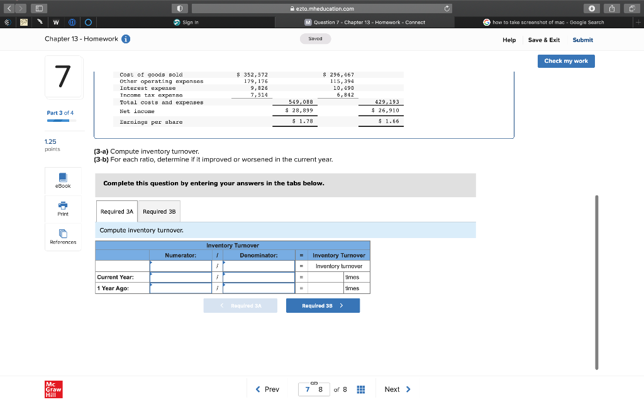644x402 pixels.
Task: Go to next question with Next
Action: pyautogui.click(x=397, y=389)
